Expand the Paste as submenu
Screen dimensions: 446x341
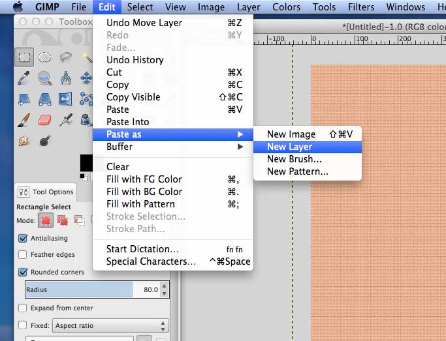pyautogui.click(x=173, y=134)
